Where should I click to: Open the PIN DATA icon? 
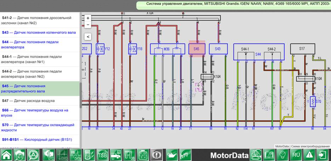point(75,155)
